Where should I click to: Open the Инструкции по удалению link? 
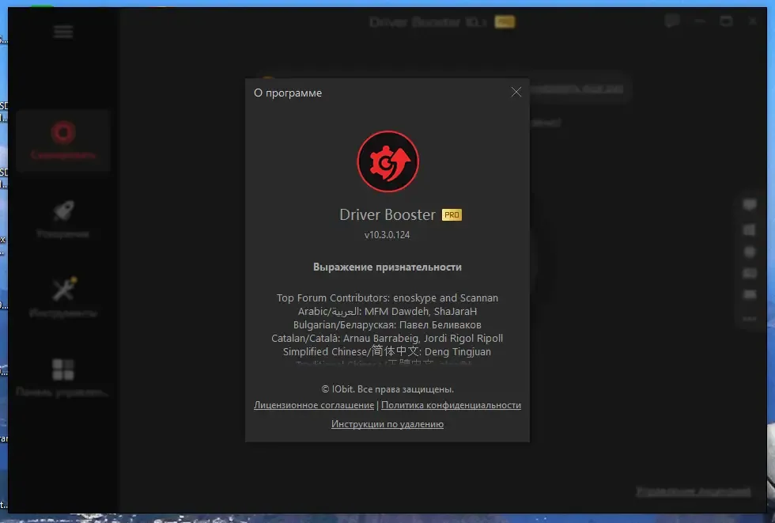(x=387, y=424)
